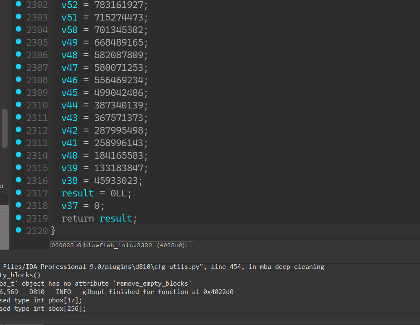The height and width of the screenshot is (325, 420).
Task: Select variable v52 in the pseudocode
Action: 69,5
